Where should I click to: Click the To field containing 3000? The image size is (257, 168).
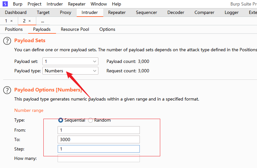click(x=99, y=139)
